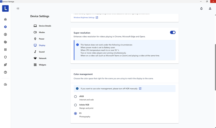
Task: Open notifications bell icon
Action: (201, 8)
